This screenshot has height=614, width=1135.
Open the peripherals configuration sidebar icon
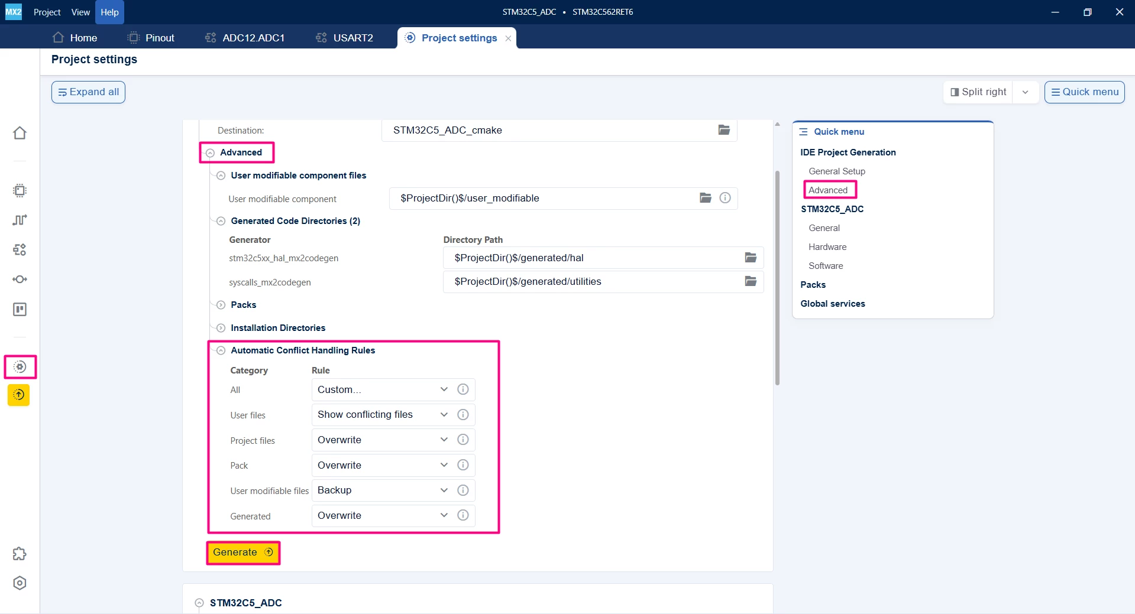pyautogui.click(x=20, y=249)
